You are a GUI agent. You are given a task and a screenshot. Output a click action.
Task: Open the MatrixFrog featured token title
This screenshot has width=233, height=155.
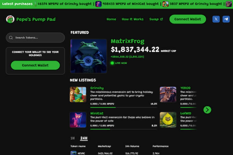tap(127, 41)
